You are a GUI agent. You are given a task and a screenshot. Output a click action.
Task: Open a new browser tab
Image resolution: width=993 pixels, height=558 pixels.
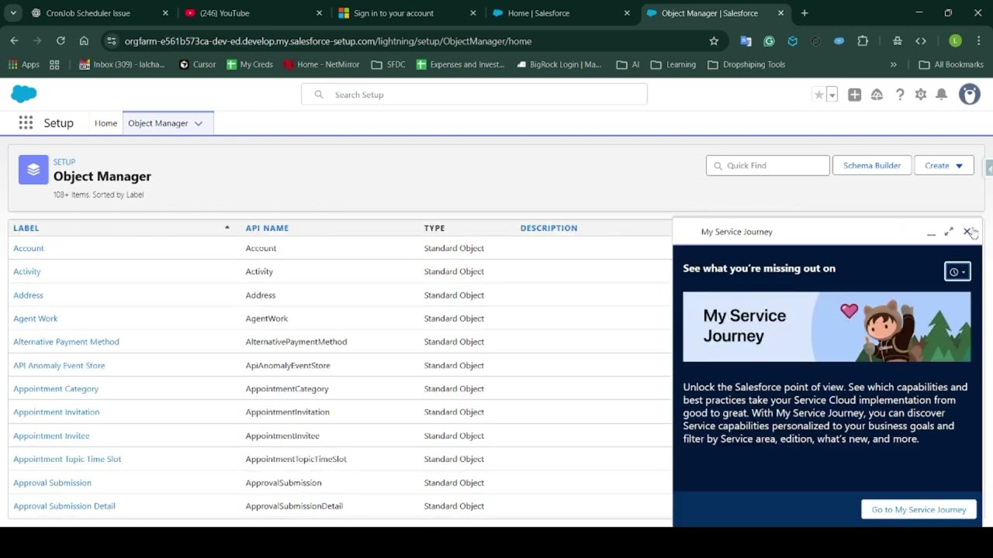tap(804, 13)
